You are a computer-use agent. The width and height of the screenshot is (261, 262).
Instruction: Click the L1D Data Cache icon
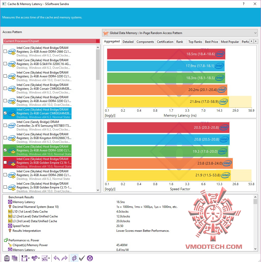coord(10,211)
